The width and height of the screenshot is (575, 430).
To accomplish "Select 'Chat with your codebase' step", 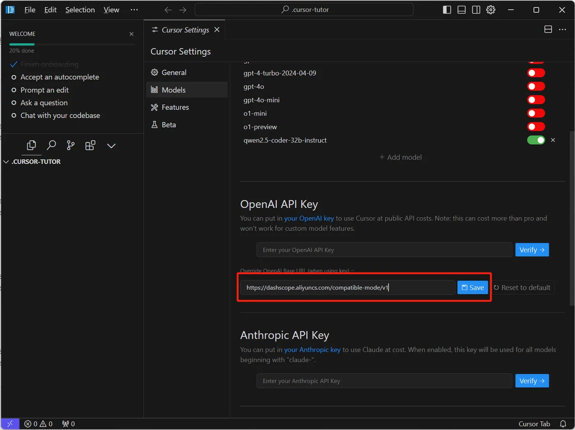I will click(x=60, y=115).
